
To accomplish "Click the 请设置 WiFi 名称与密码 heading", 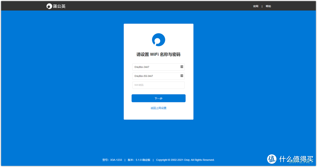I will click(158, 54).
